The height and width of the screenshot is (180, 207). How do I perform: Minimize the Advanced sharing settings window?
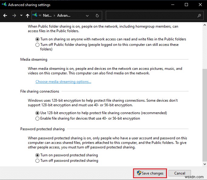[173, 5]
